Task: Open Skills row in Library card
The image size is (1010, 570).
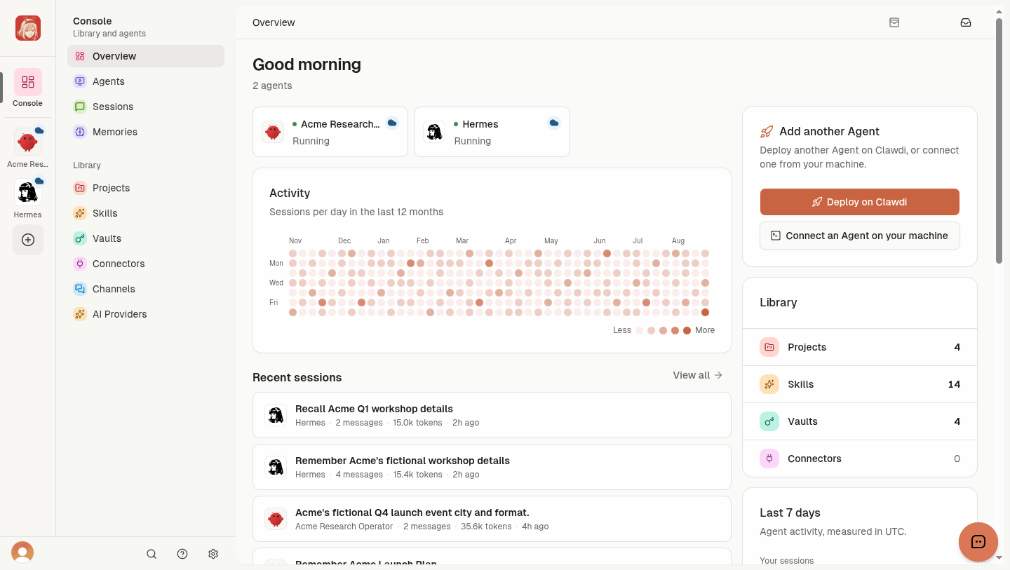Action: [860, 384]
